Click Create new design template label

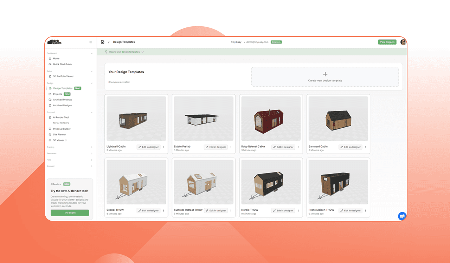click(x=325, y=81)
